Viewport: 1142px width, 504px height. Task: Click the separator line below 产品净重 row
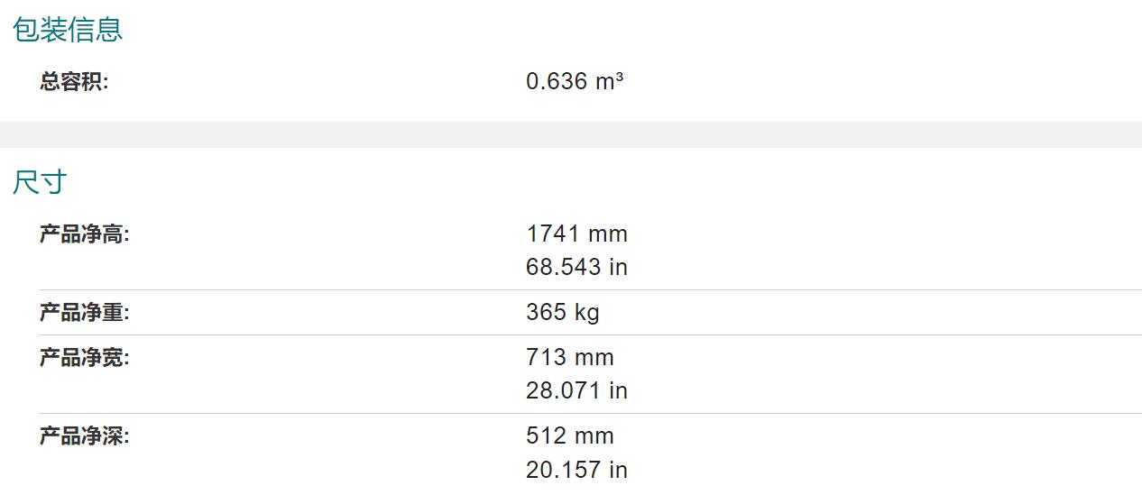(x=591, y=335)
